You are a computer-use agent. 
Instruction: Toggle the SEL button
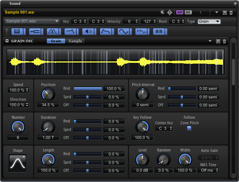(x=188, y=12)
